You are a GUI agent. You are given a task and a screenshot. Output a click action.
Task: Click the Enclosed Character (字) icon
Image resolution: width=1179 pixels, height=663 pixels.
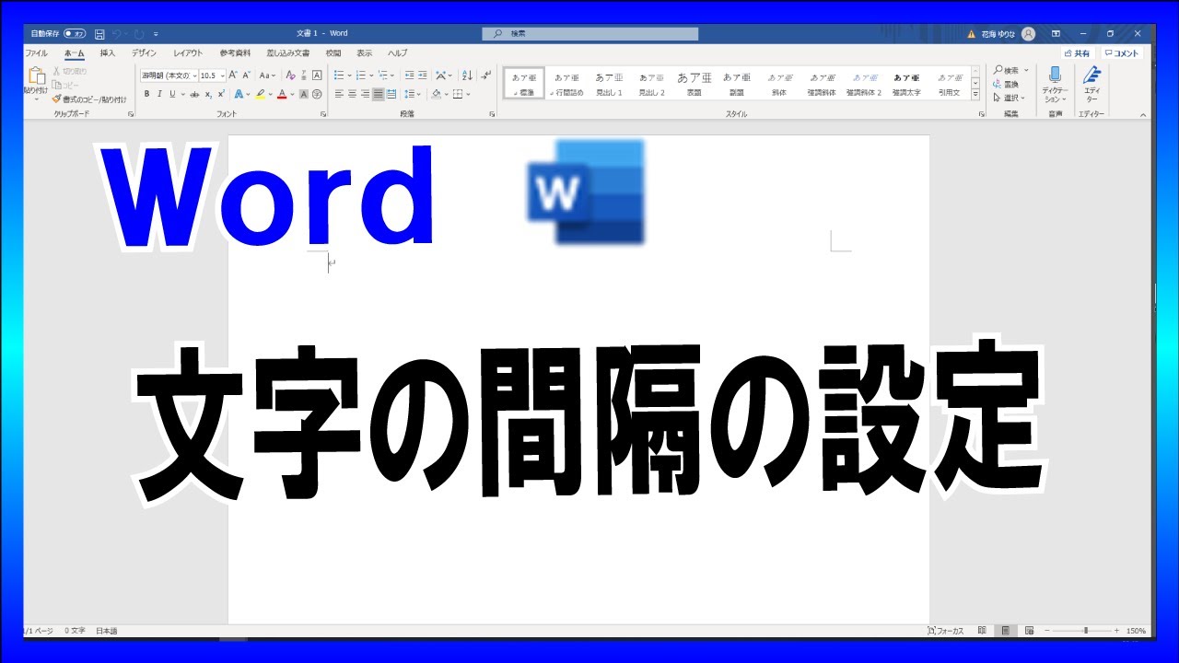click(317, 94)
